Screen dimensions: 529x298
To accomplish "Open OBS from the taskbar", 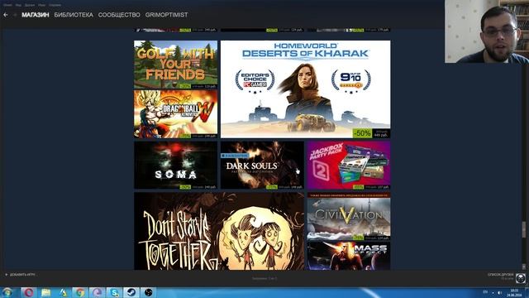I will pyautogui.click(x=149, y=292).
